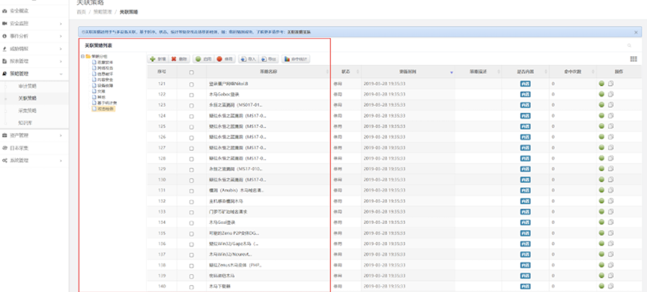Open the 命中统计 chart button

click(x=296, y=59)
